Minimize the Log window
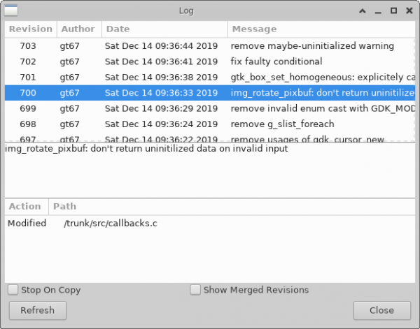 coord(378,11)
